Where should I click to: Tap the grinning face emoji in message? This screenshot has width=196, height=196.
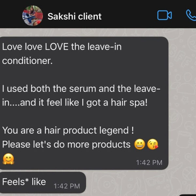click(x=139, y=144)
